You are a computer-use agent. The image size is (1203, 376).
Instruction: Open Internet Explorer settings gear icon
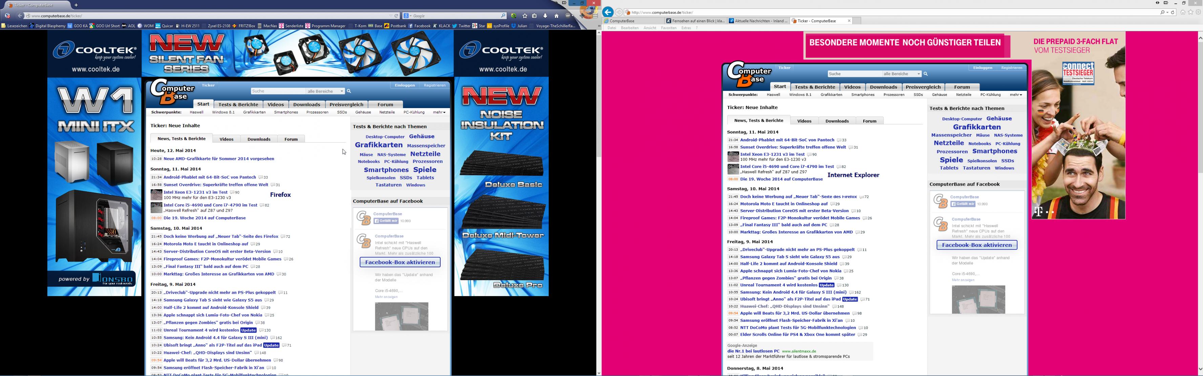point(1198,12)
